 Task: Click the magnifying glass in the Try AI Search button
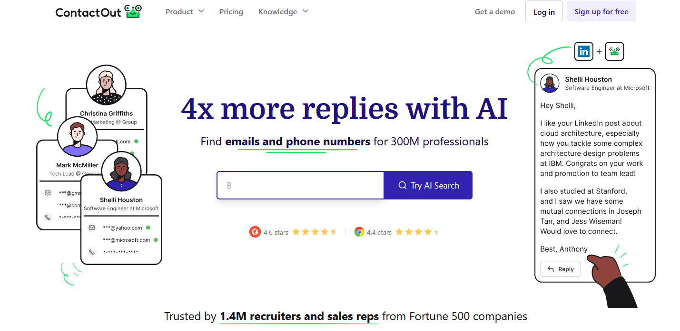[403, 185]
